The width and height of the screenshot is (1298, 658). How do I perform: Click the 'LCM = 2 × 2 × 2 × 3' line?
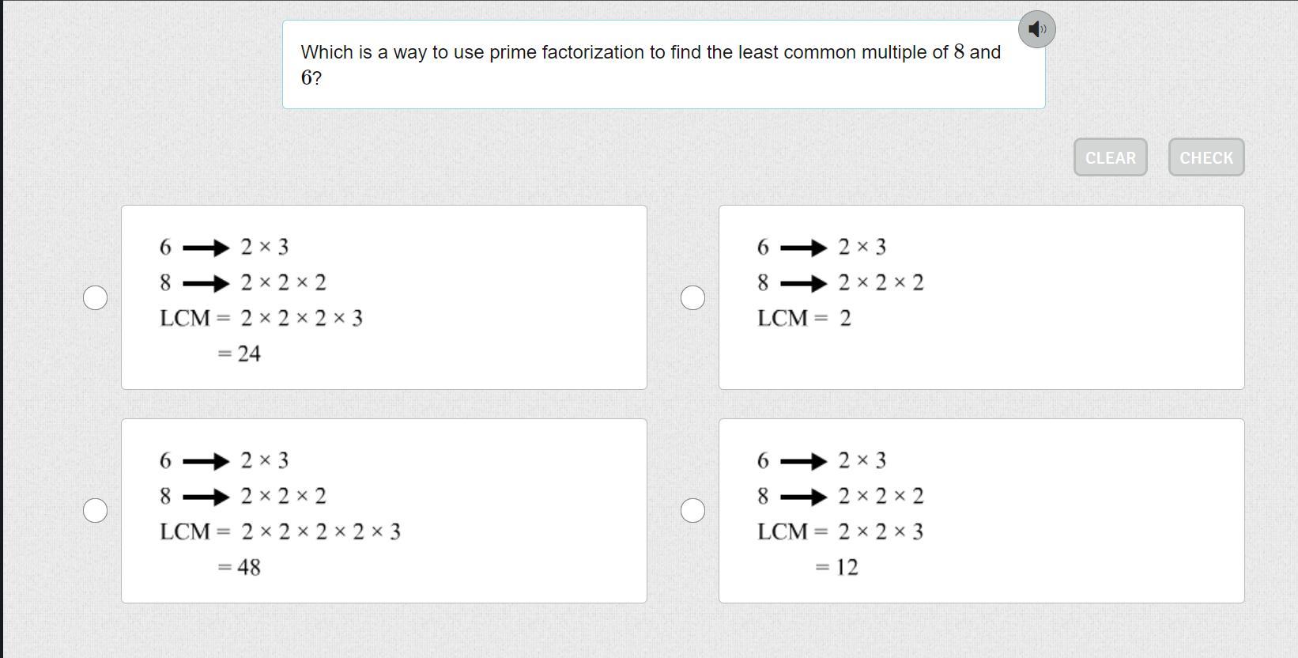261,318
